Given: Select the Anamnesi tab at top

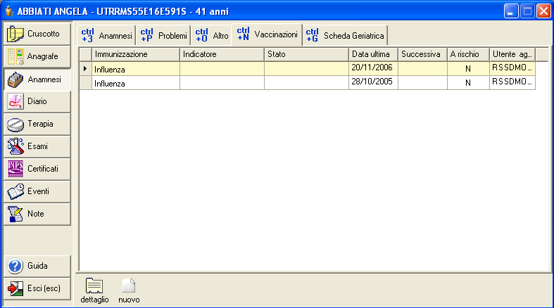Looking at the screenshot, I should coord(106,35).
